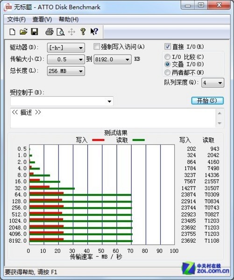Enable the 强制写入访问 checkbox
The height and width of the screenshot is (280, 234).
click(97, 47)
